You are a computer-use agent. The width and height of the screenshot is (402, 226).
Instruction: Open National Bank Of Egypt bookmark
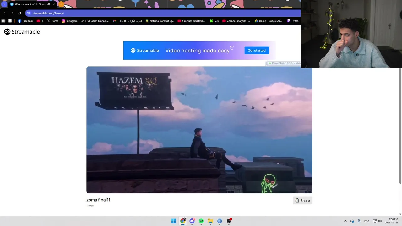click(x=160, y=21)
